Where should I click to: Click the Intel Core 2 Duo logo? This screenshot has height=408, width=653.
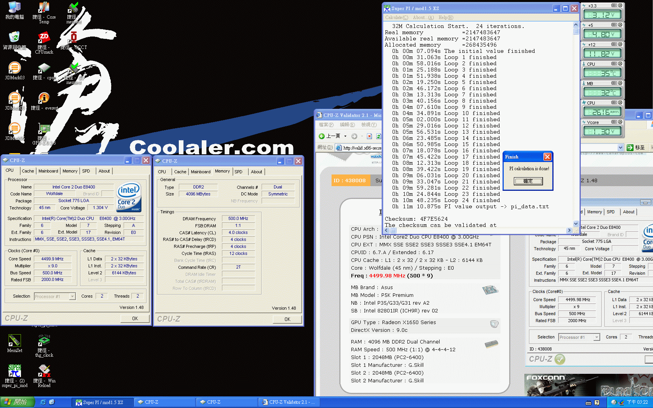click(x=129, y=197)
